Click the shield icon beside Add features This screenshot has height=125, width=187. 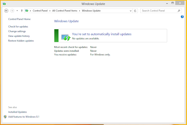click(5, 117)
